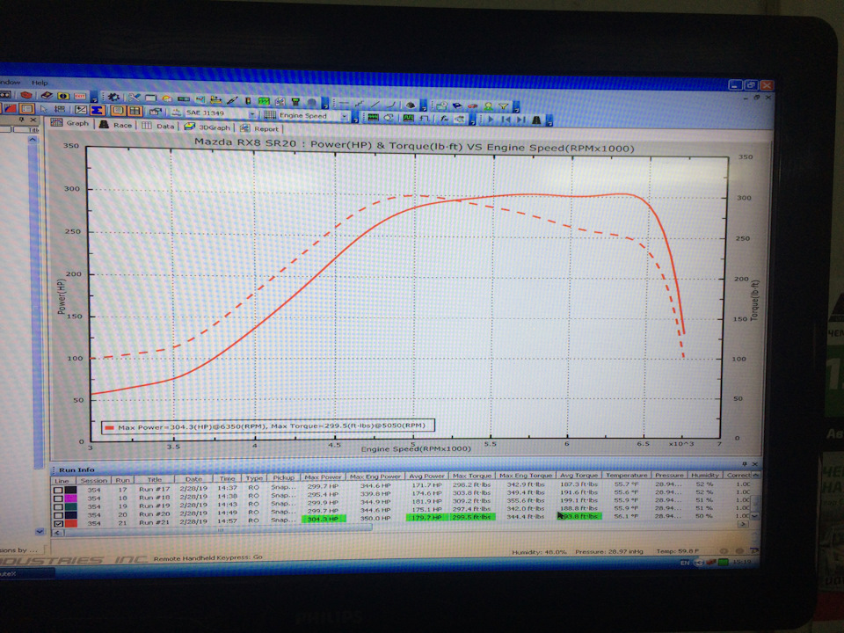Enable the Run #19 line checkbox
This screenshot has height=633, width=844.
(x=58, y=507)
